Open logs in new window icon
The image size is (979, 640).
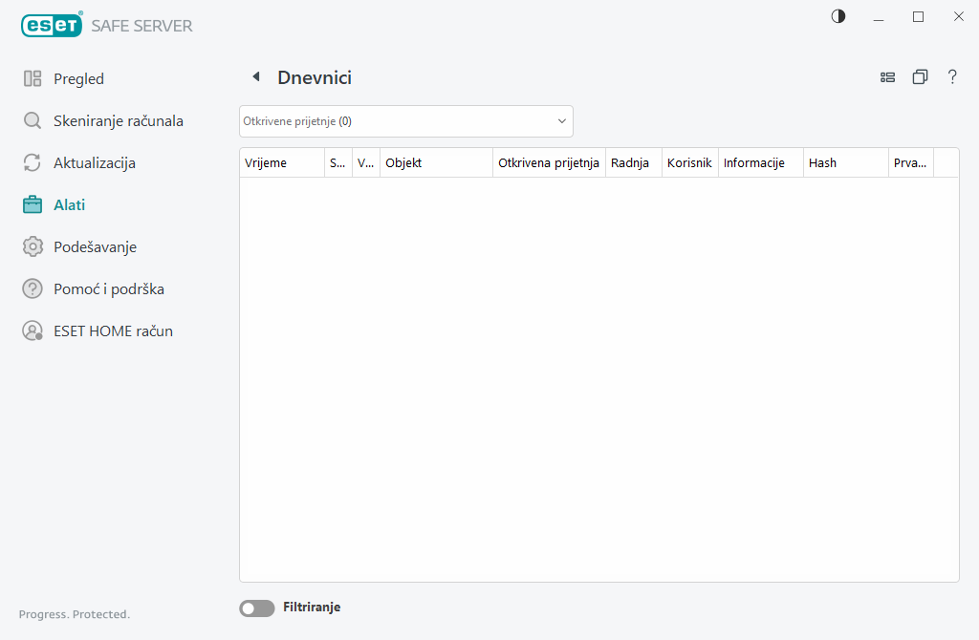[920, 77]
